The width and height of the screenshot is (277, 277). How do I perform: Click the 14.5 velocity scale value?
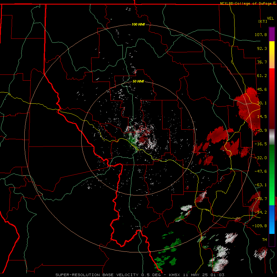click(x=262, y=117)
